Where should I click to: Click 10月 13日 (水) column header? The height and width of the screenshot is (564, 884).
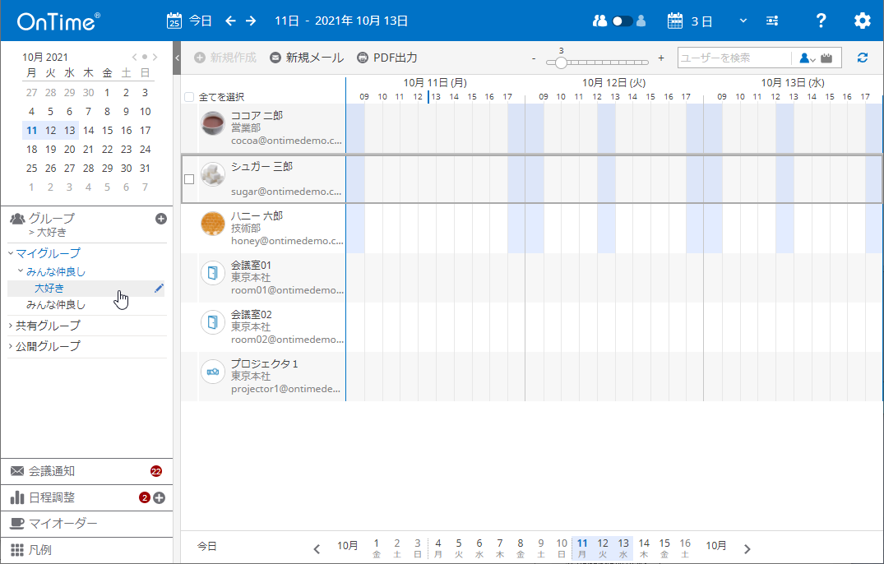click(x=793, y=83)
